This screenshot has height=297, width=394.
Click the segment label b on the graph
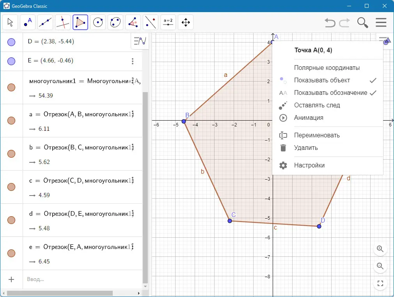click(x=202, y=172)
